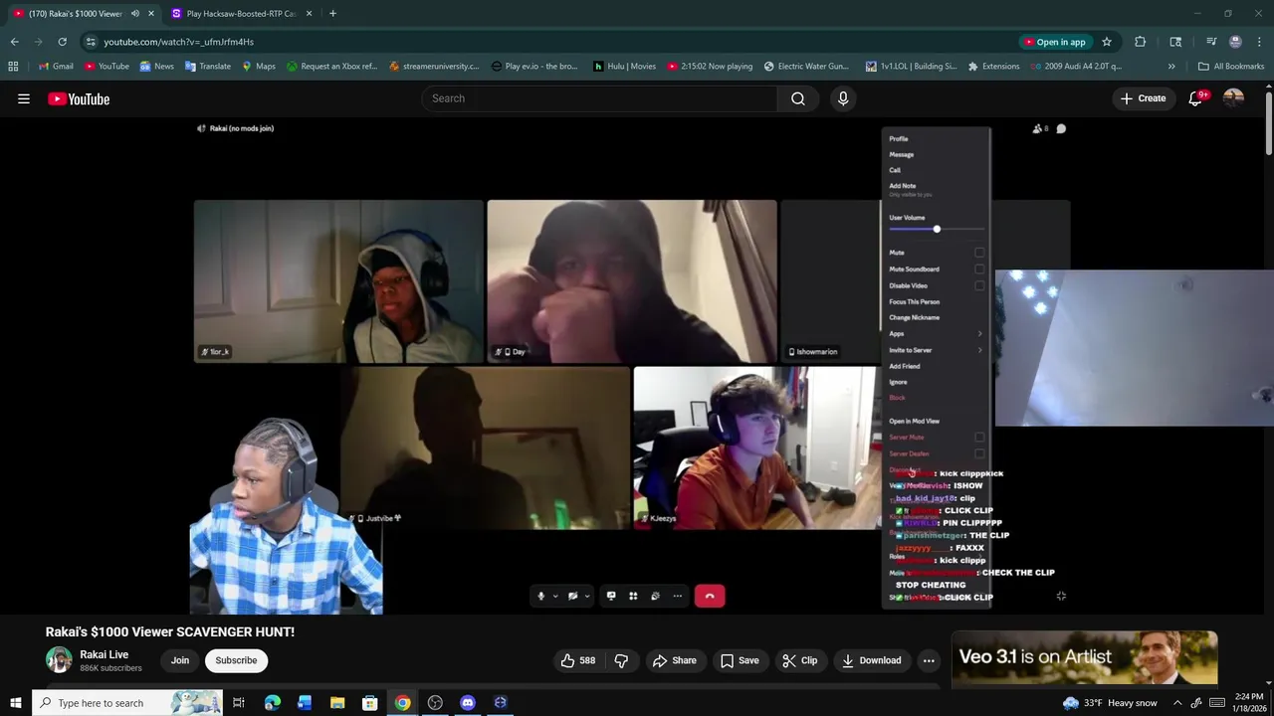Click the Download button

tap(871, 660)
